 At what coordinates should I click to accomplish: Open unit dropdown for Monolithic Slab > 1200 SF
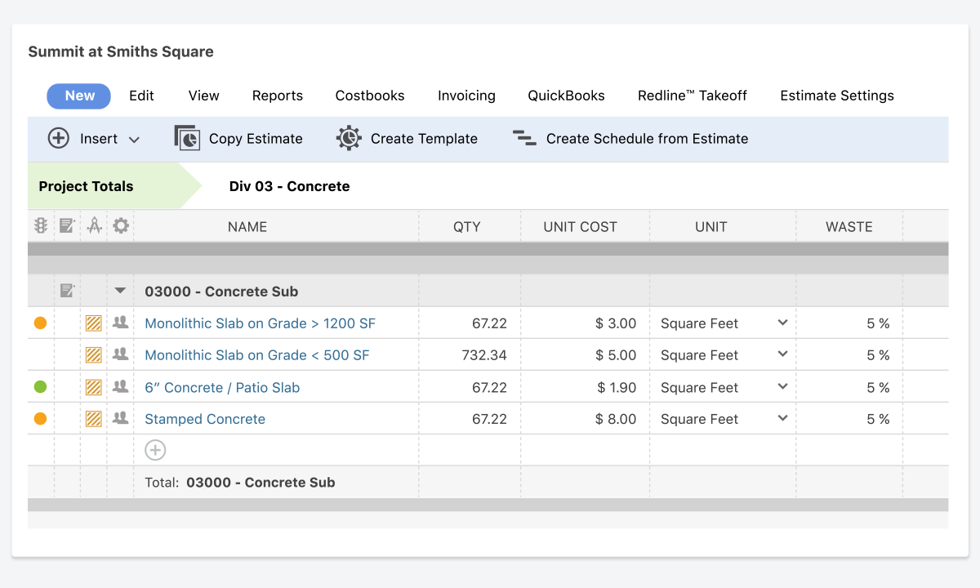782,323
